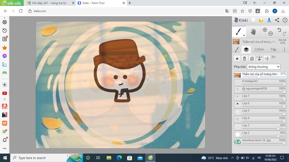Expand the brush tool options arrow

(x=244, y=35)
